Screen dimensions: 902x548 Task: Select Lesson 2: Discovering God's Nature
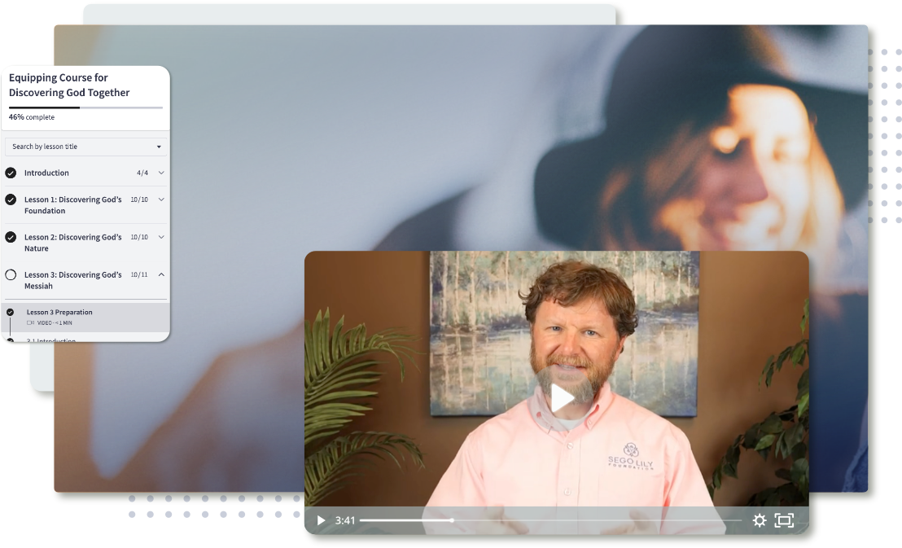[73, 243]
